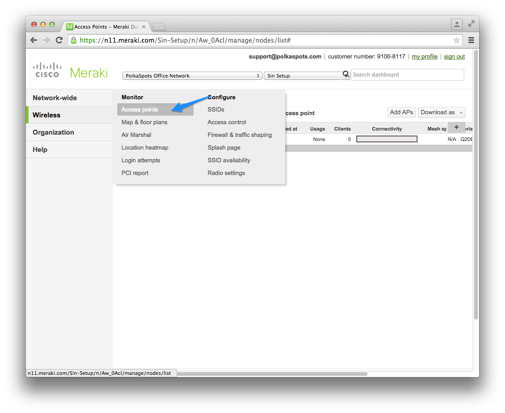Sort by the Connectivity column header
Screen dimensions: 505x413
pyautogui.click(x=387, y=129)
